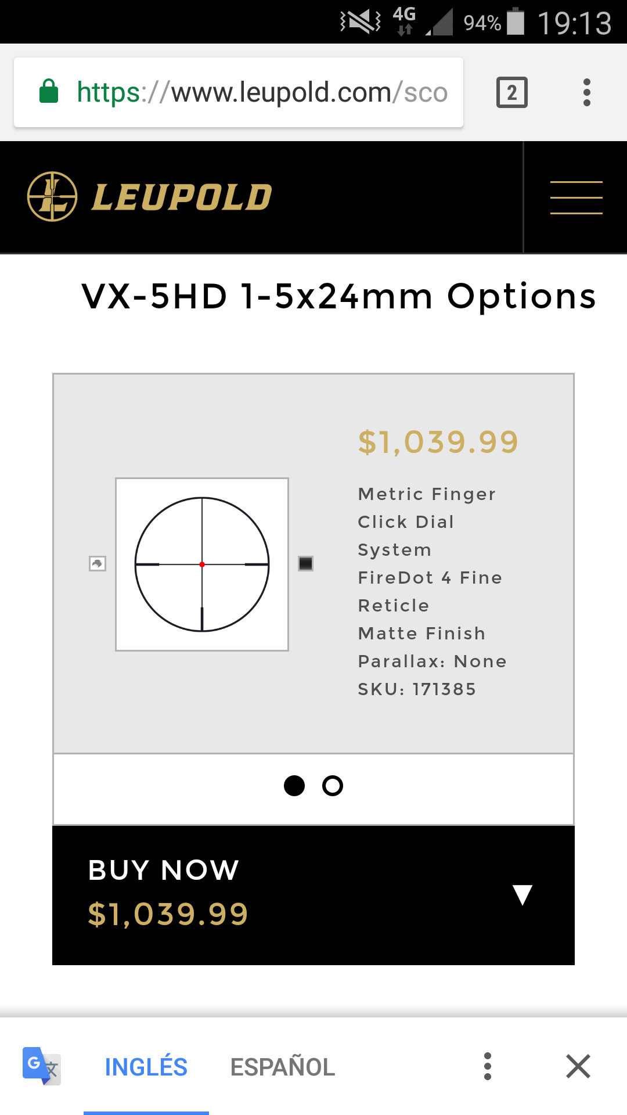Switch translation to ESPAÑOL tab
Viewport: 627px width, 1115px height.
point(283,1067)
